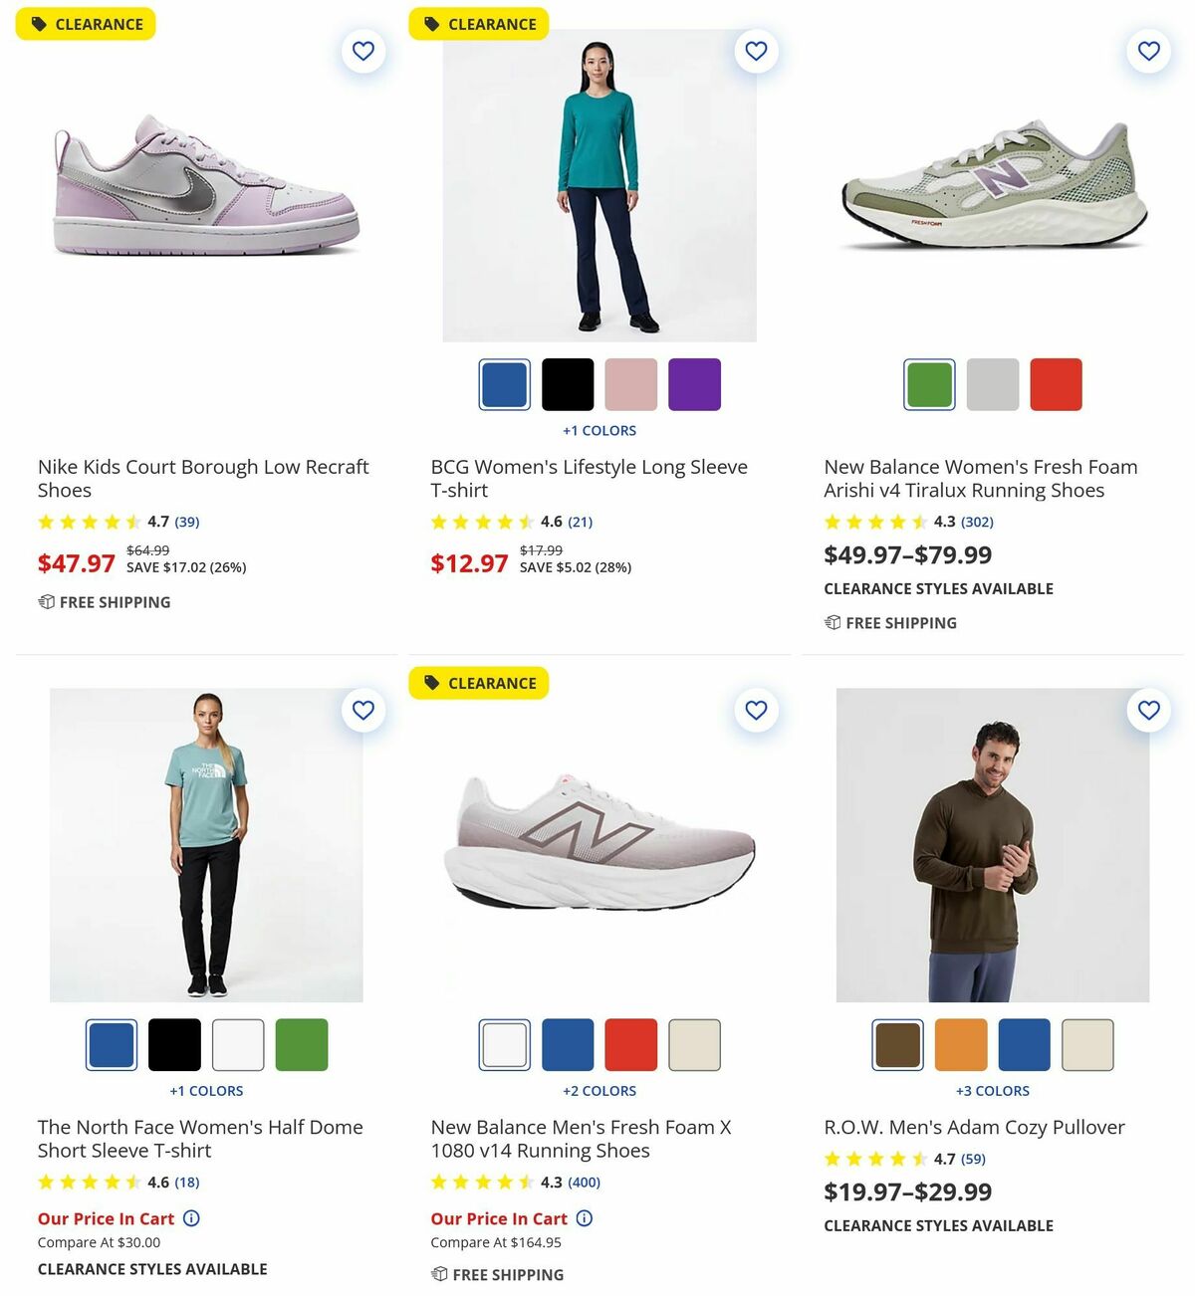The width and height of the screenshot is (1195, 1296).
Task: Favorite the BCG Women's Long Sleeve T-shirt
Action: 756,51
